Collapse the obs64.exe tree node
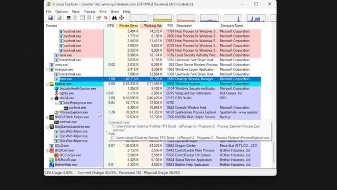This screenshot has height=190, width=337. pos(52,98)
